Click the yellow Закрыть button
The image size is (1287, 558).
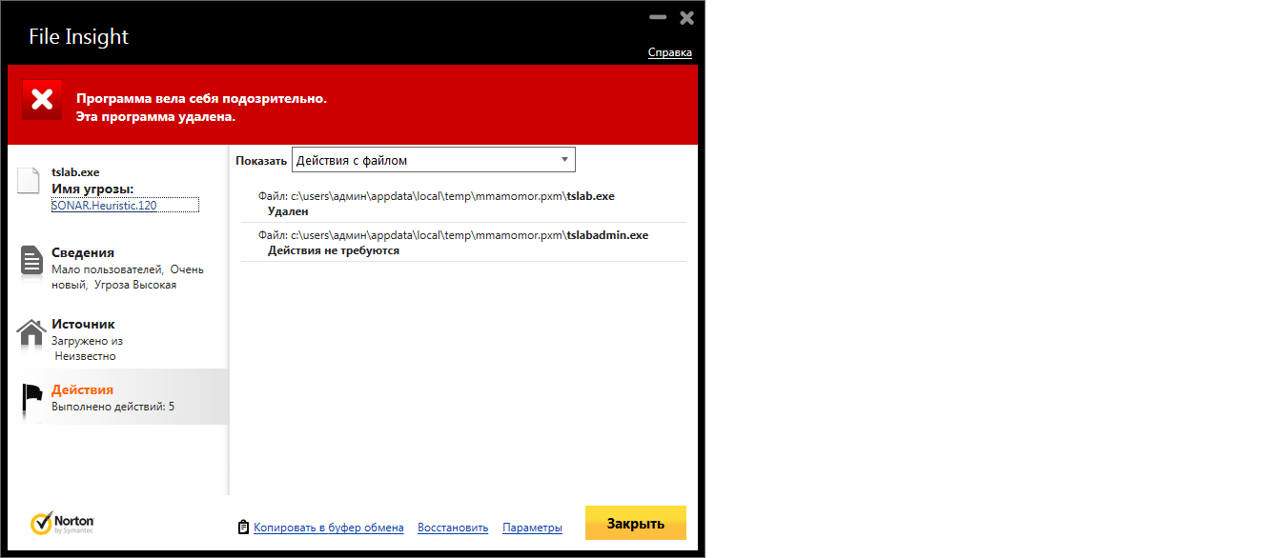(636, 523)
